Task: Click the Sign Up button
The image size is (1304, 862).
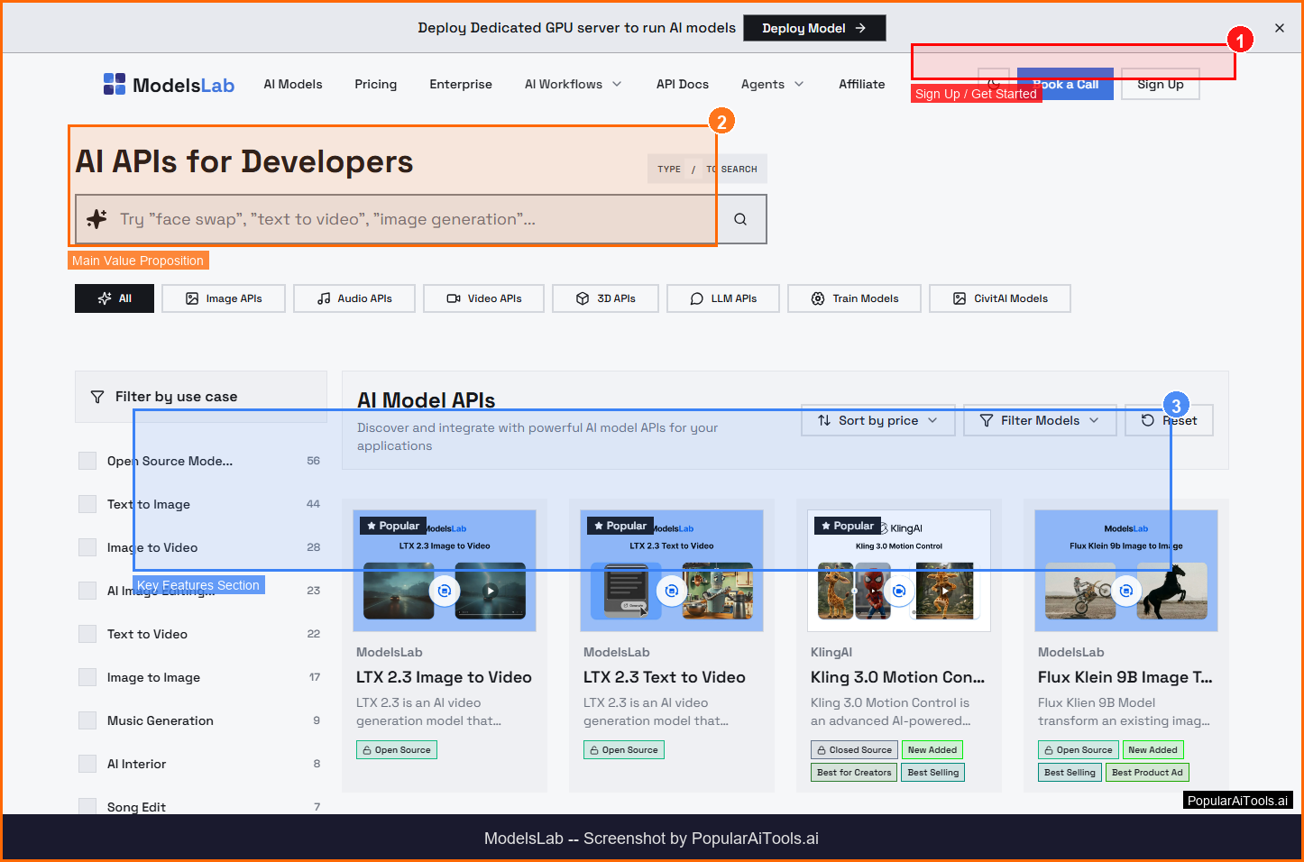Action: [1160, 85]
